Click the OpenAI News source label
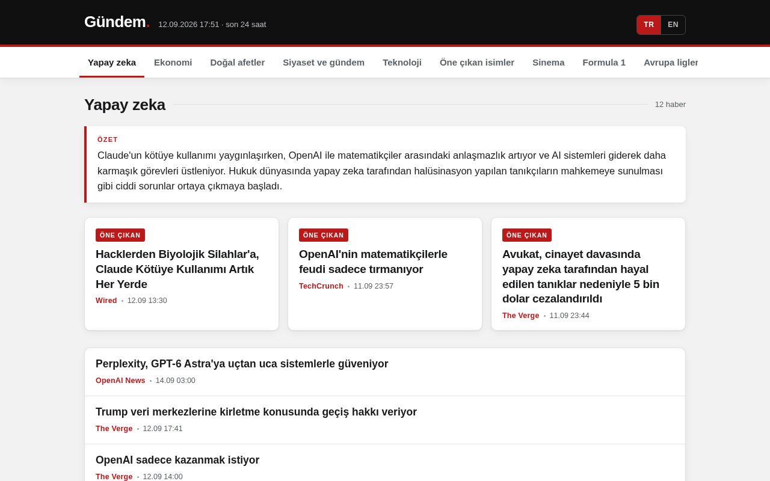770x481 pixels. 120,381
